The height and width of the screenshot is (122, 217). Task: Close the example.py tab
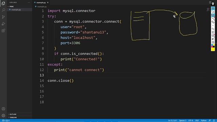pyautogui.click(x=48, y=2)
